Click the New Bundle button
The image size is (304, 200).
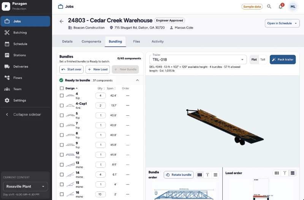tap(125, 69)
